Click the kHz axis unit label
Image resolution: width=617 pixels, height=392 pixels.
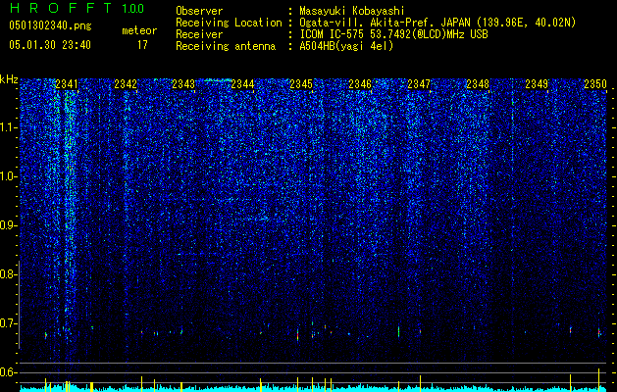[9, 79]
